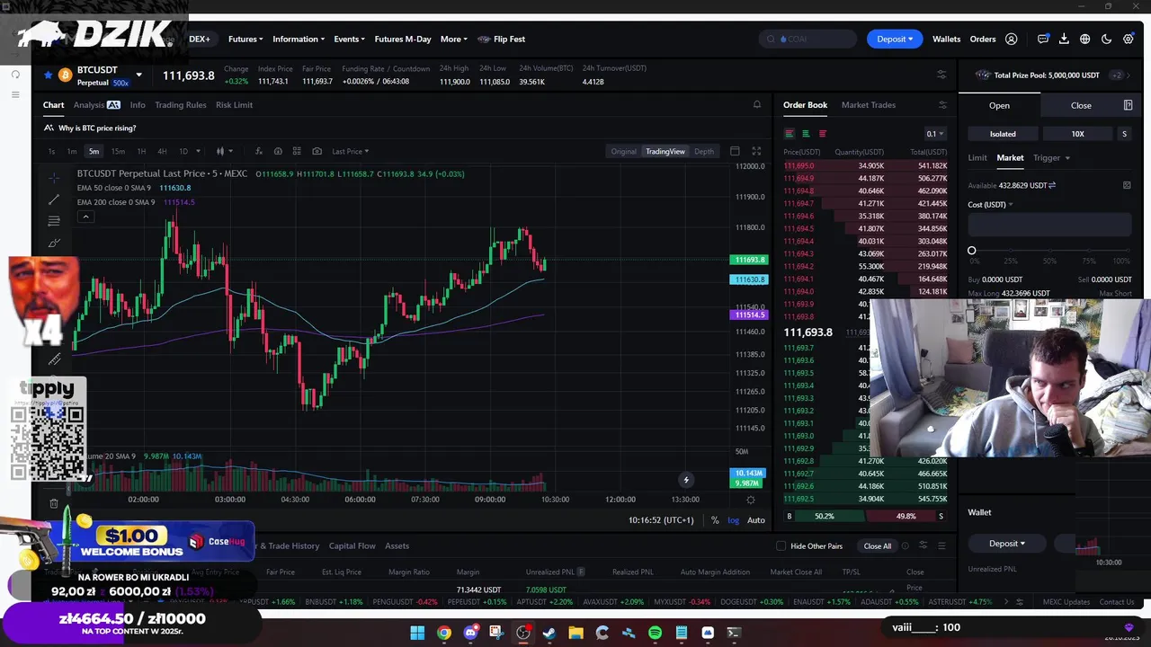Screen dimensions: 1151x647
Task: Take a chart snapshot with the camera icon
Action: point(317,151)
